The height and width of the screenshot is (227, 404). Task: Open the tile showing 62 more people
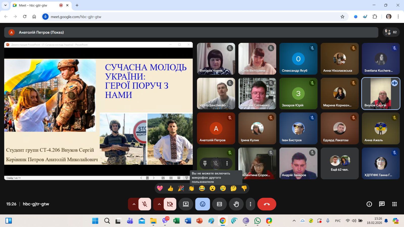(339, 163)
